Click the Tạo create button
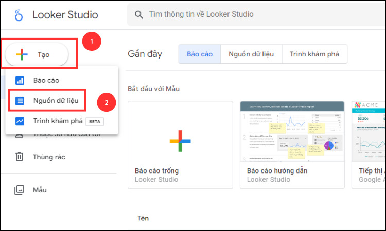Screen dimensions: 386x231 pos(37,54)
